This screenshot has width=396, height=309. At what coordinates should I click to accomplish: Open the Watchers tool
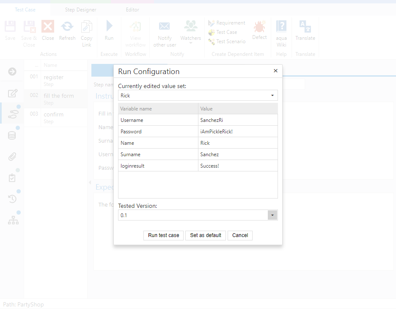[x=190, y=26]
